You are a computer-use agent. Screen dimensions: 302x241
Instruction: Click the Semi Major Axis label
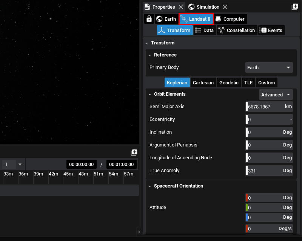click(x=167, y=107)
